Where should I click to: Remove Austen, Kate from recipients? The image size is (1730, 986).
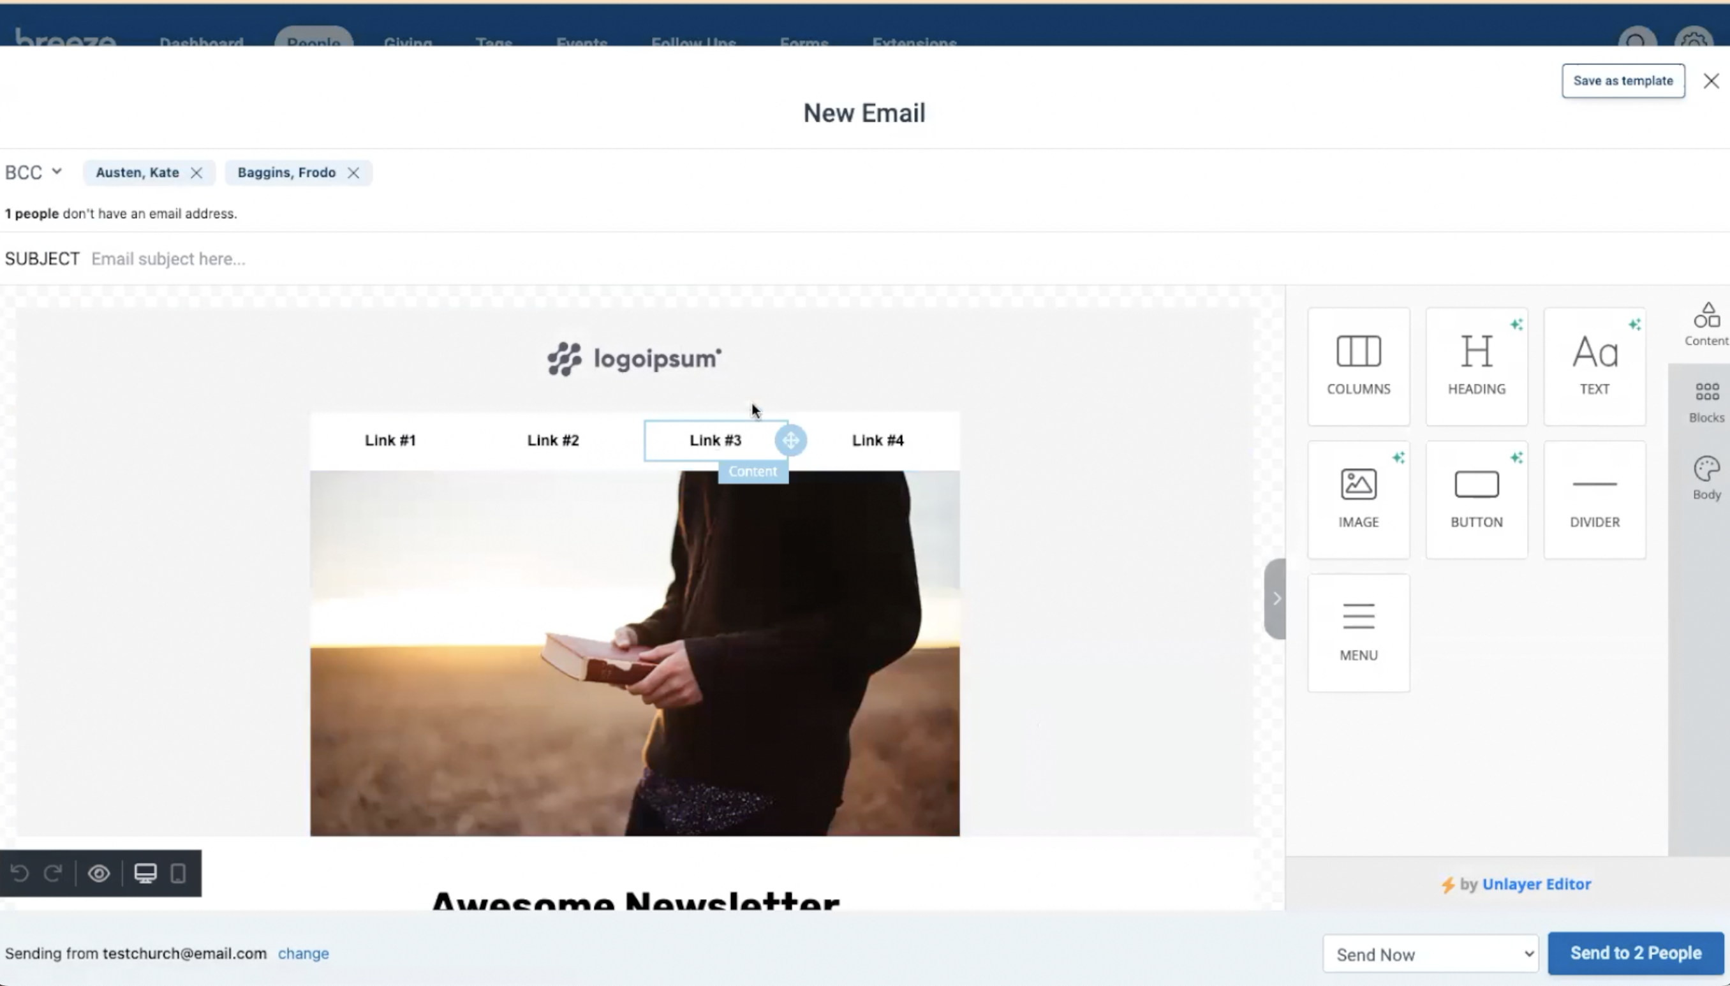coord(196,173)
